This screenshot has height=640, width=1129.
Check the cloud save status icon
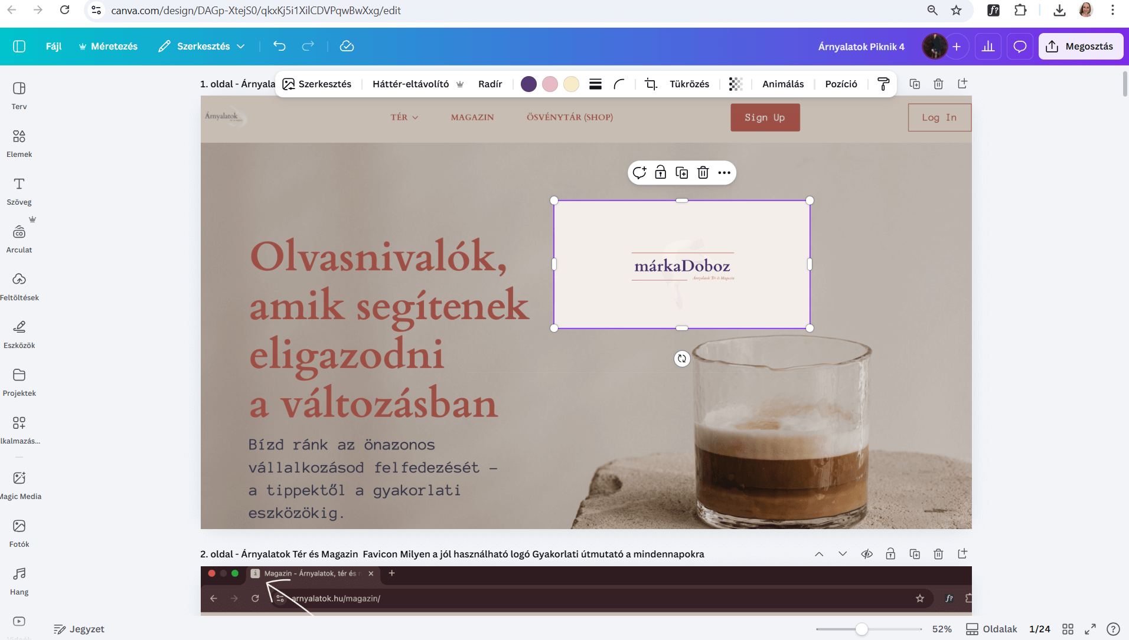(x=347, y=46)
